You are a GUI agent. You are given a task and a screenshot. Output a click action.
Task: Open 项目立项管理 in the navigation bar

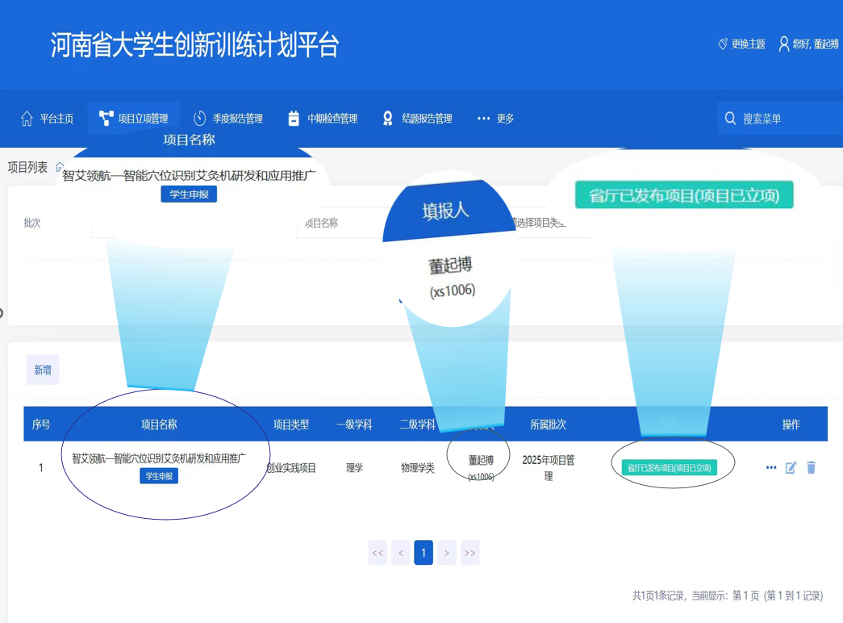[x=134, y=119]
